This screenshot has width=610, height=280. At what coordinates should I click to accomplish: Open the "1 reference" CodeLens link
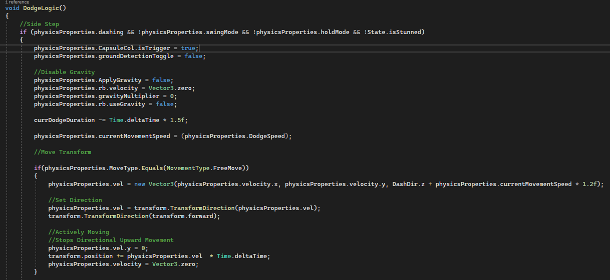tap(17, 2)
